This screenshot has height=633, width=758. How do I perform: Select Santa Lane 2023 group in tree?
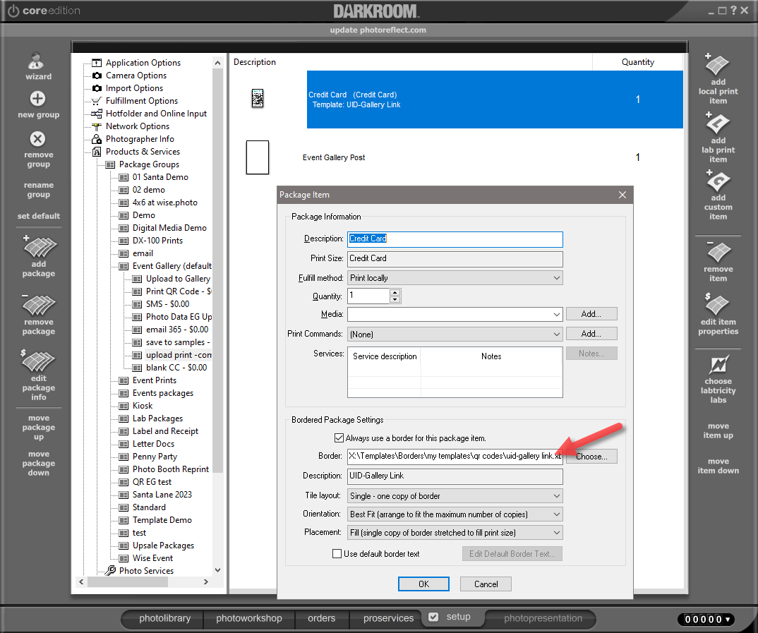[x=162, y=494]
